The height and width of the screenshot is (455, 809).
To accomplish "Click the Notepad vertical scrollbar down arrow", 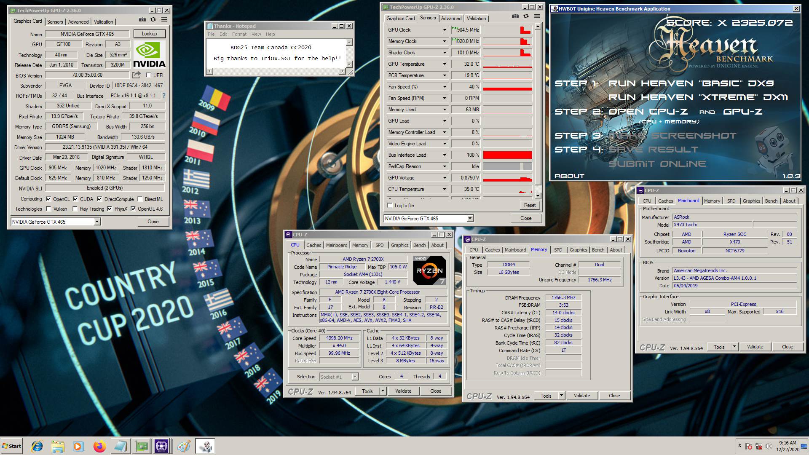I will (x=349, y=64).
